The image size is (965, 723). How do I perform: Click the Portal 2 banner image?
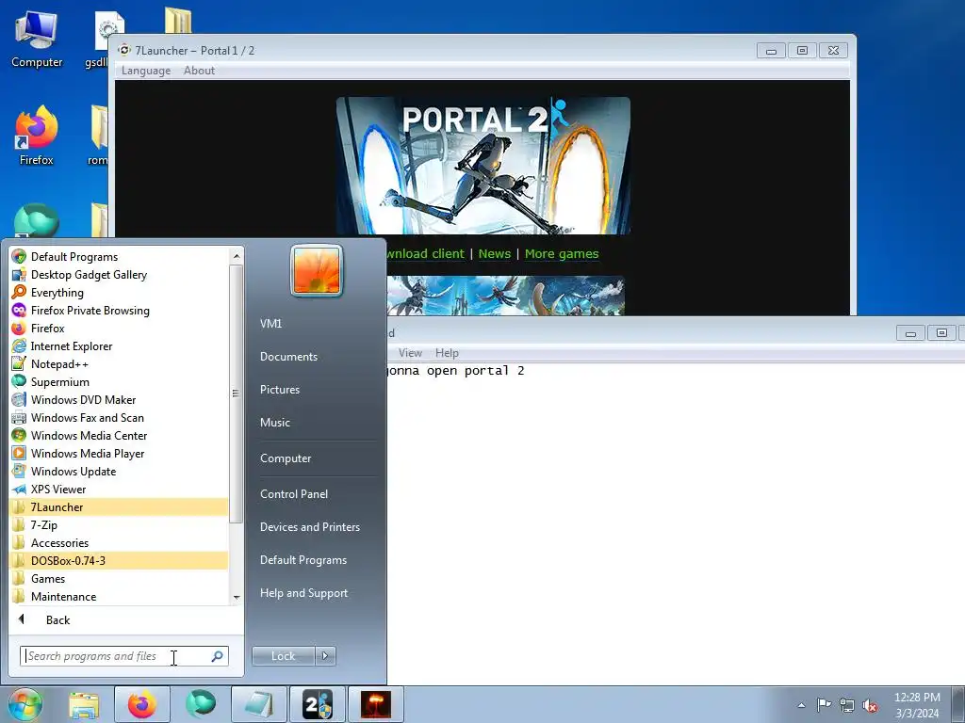tap(483, 166)
